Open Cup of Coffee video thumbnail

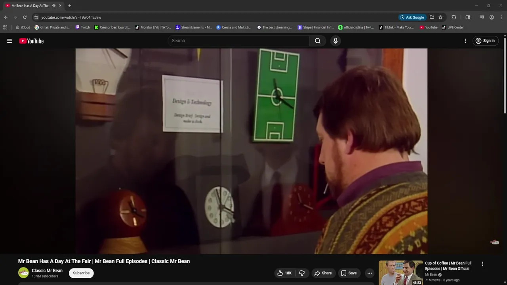point(400,273)
